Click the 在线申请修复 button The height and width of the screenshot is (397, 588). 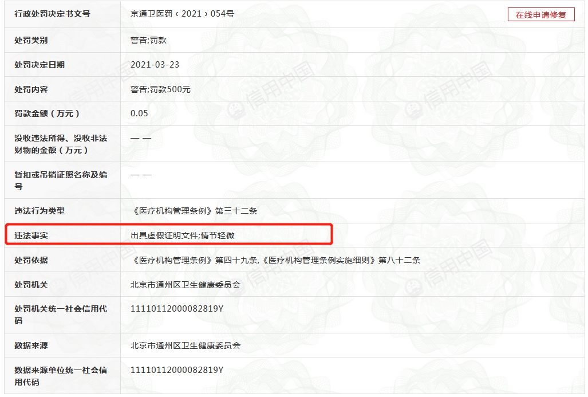click(540, 15)
